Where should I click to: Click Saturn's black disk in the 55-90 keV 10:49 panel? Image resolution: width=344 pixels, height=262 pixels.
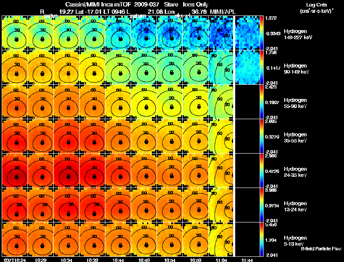(146, 107)
